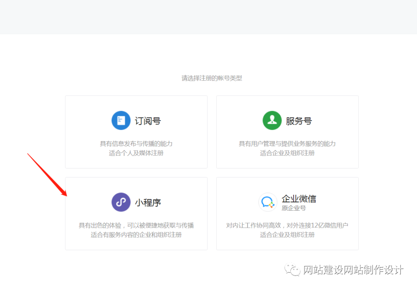Select the 小程序 account type title
This screenshot has width=417, height=288.
(148, 203)
